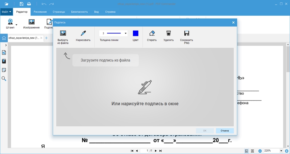Confirm with the OK button
This screenshot has width=290, height=154.
tap(205, 131)
